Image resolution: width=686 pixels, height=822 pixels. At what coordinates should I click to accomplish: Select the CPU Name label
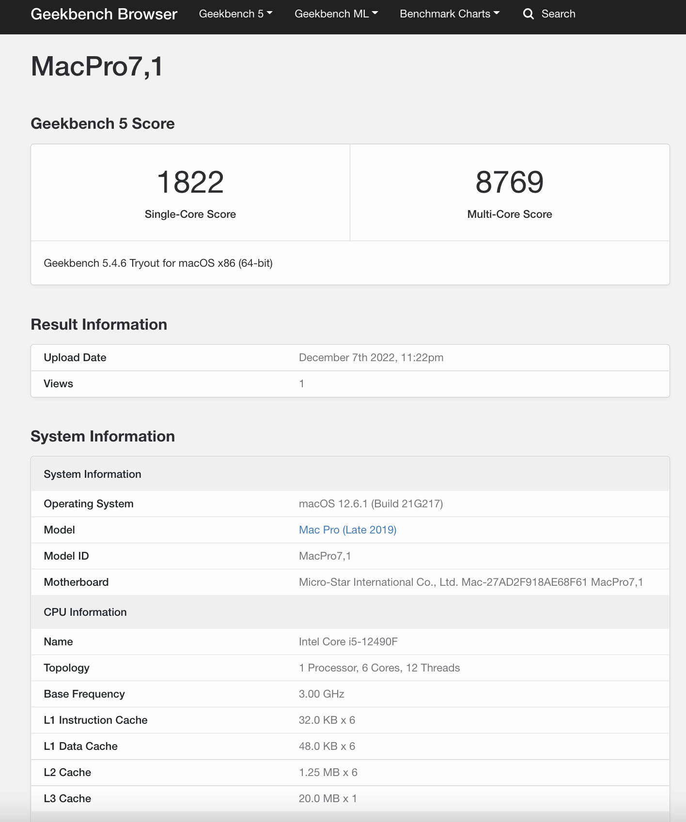pos(58,641)
